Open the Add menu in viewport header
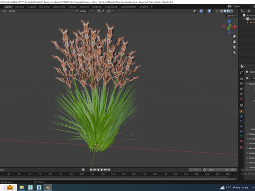This screenshot has height=191, width=255. (4, 11)
